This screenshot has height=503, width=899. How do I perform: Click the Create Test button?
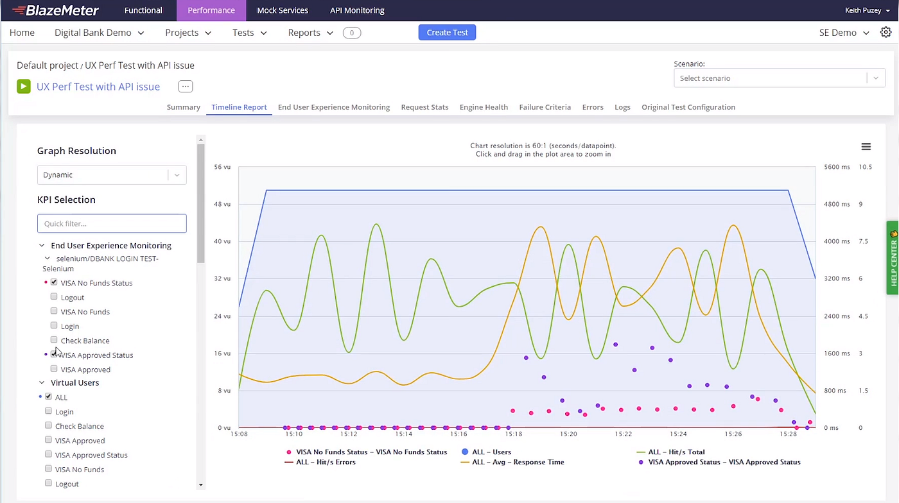pos(447,32)
